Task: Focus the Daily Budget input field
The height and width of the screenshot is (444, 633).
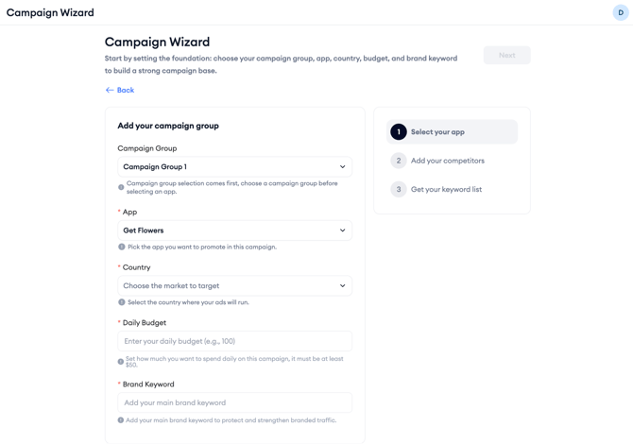Action: [234, 341]
